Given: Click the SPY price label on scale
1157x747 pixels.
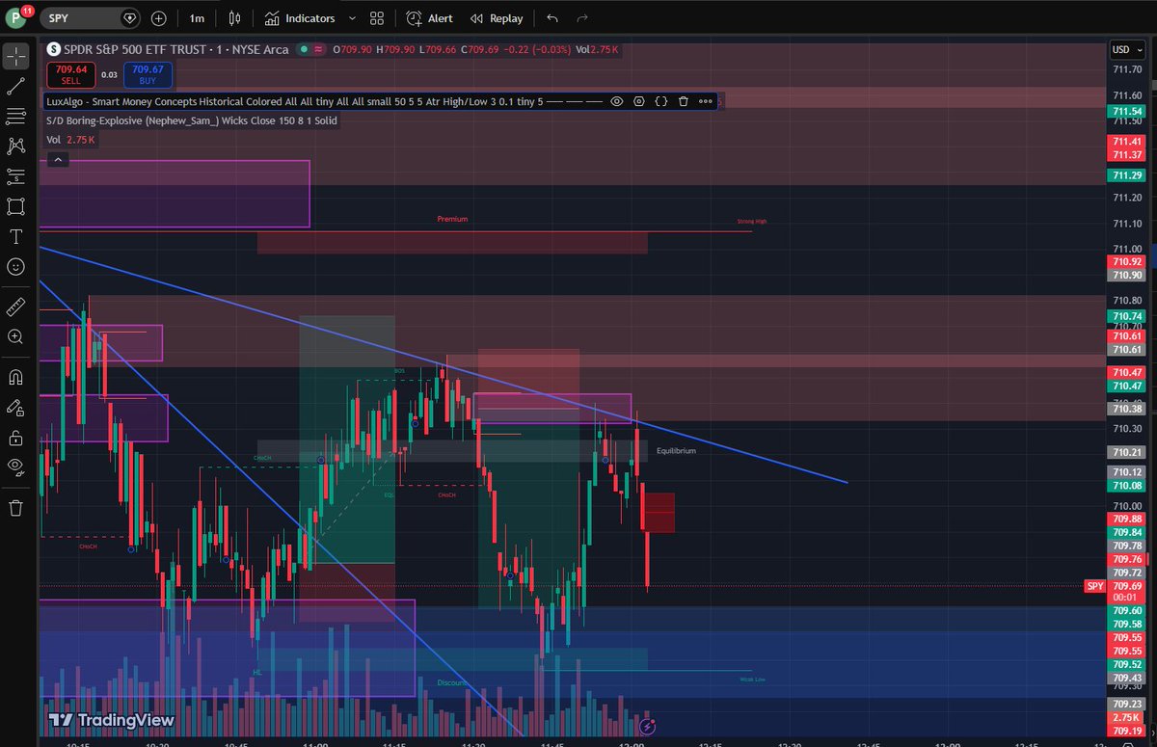Looking at the screenshot, I should pyautogui.click(x=1094, y=586).
